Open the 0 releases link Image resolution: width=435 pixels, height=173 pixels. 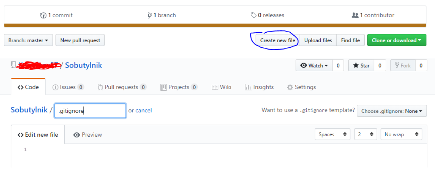point(267,15)
